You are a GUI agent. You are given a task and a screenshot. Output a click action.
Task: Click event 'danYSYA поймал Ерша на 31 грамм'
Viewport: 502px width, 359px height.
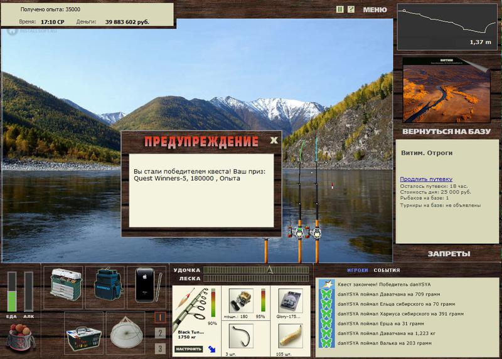coord(381,323)
